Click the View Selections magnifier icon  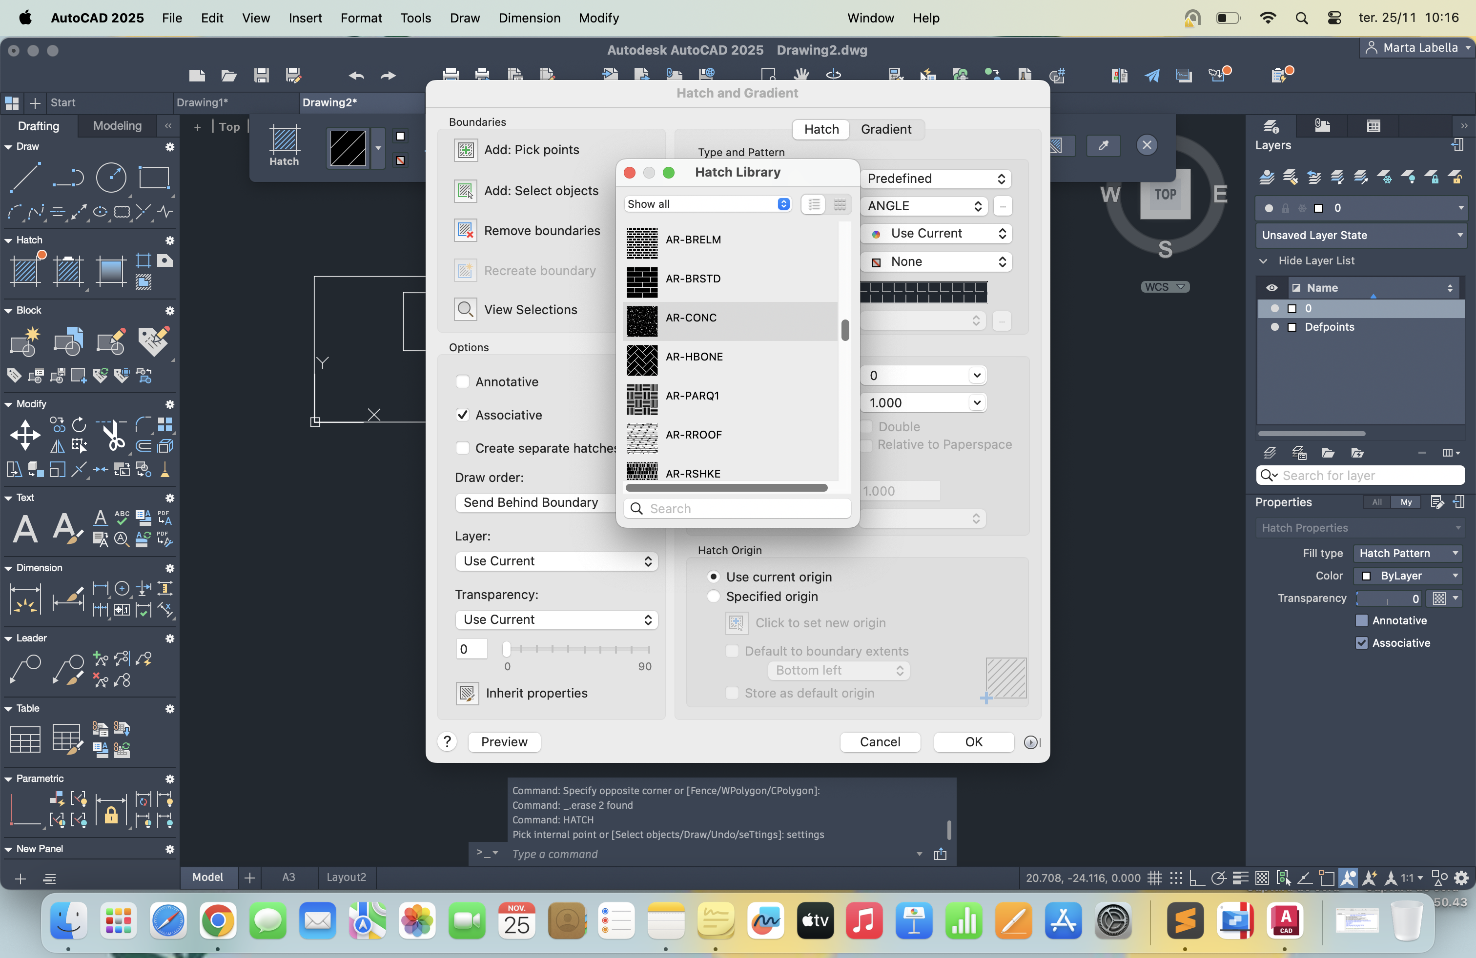466,309
